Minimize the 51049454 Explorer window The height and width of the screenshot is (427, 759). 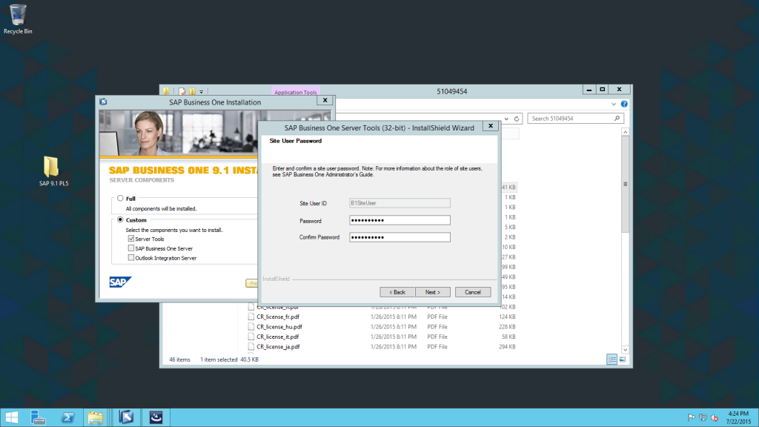click(589, 90)
